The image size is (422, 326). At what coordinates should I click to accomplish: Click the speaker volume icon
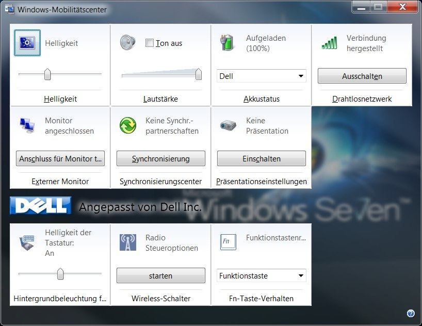pyautogui.click(x=128, y=42)
